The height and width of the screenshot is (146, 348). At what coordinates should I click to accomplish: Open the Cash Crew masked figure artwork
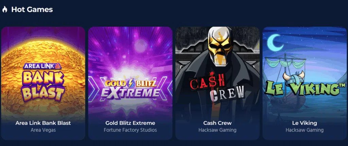point(217,83)
